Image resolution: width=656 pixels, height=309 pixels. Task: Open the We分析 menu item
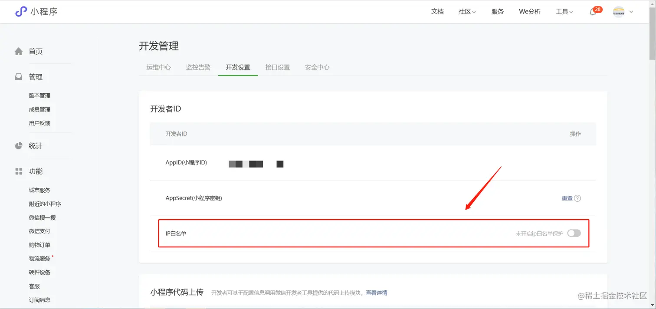(530, 12)
